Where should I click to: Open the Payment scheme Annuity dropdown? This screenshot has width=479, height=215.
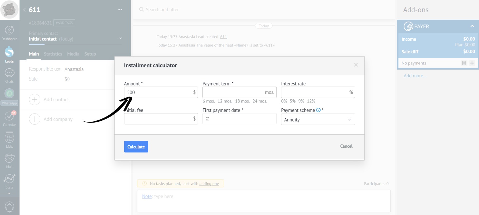(x=318, y=120)
